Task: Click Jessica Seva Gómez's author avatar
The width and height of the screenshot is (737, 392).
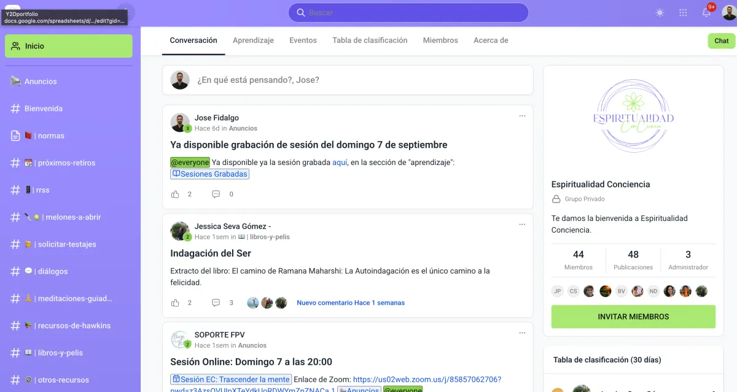Action: pyautogui.click(x=180, y=231)
